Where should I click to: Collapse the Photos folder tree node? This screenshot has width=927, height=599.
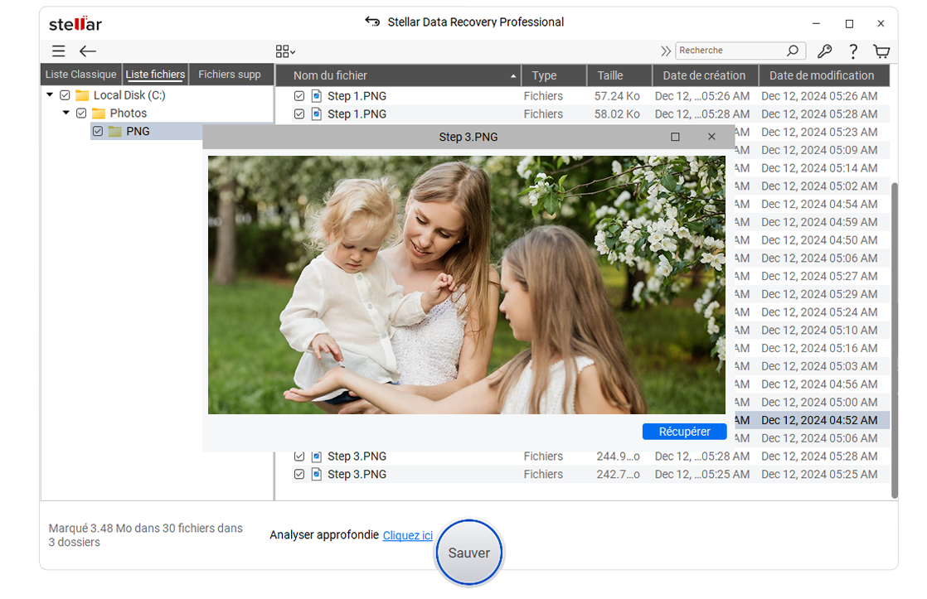tap(66, 114)
